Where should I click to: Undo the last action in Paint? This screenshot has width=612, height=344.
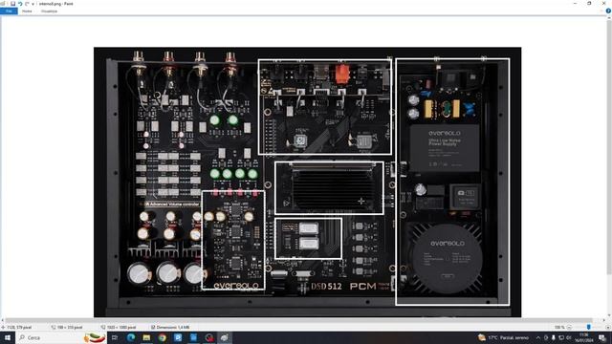[20, 4]
